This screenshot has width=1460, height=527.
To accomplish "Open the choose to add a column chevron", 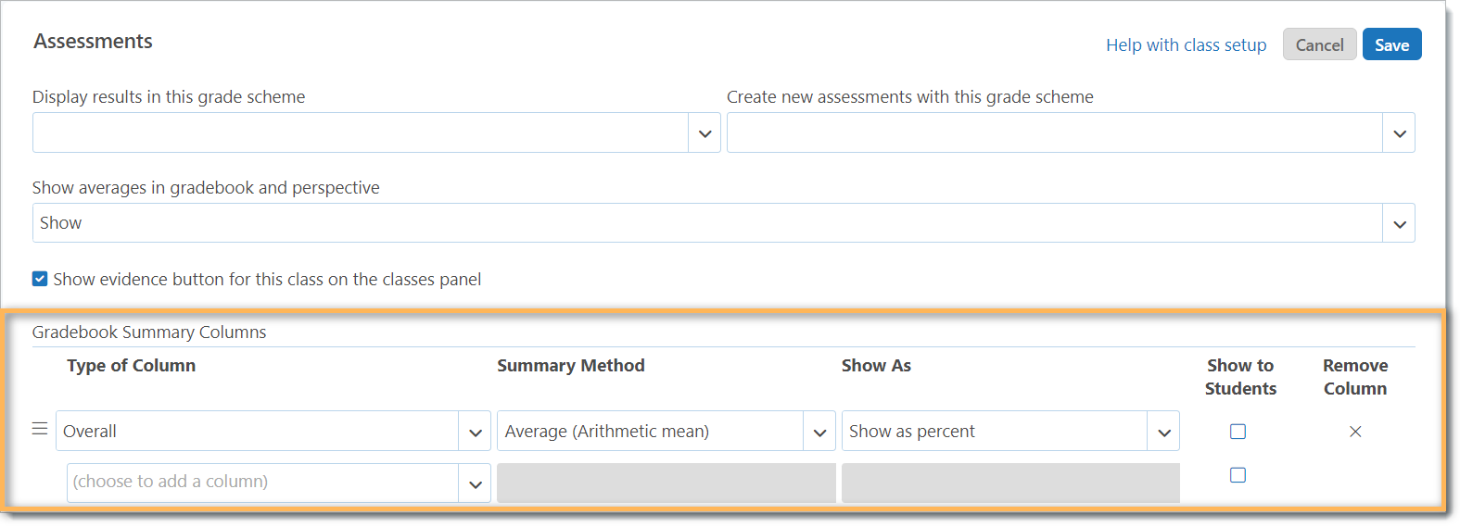I will tap(475, 483).
